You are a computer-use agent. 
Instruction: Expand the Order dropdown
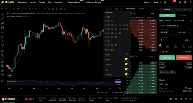[157, 2]
